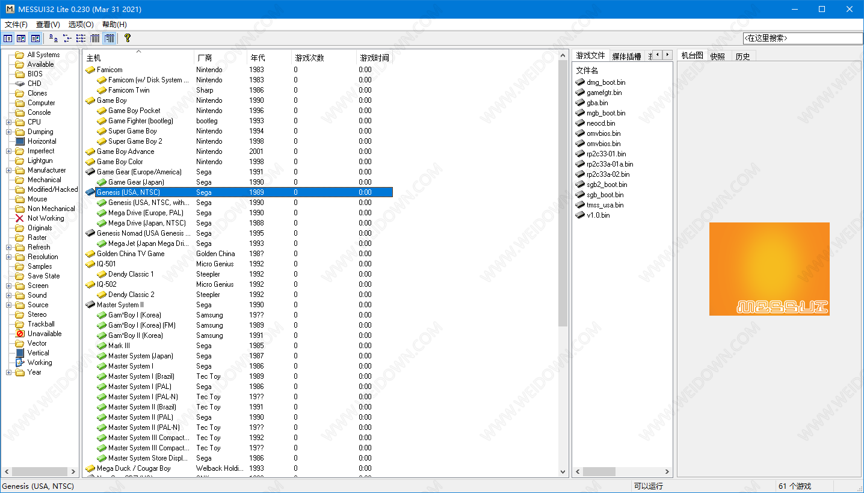Select the Available folder in tree
The height and width of the screenshot is (493, 864).
click(x=40, y=64)
